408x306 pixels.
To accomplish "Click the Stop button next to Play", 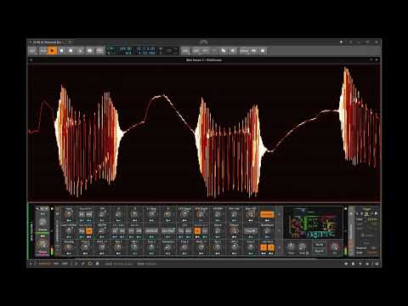I will pos(61,51).
